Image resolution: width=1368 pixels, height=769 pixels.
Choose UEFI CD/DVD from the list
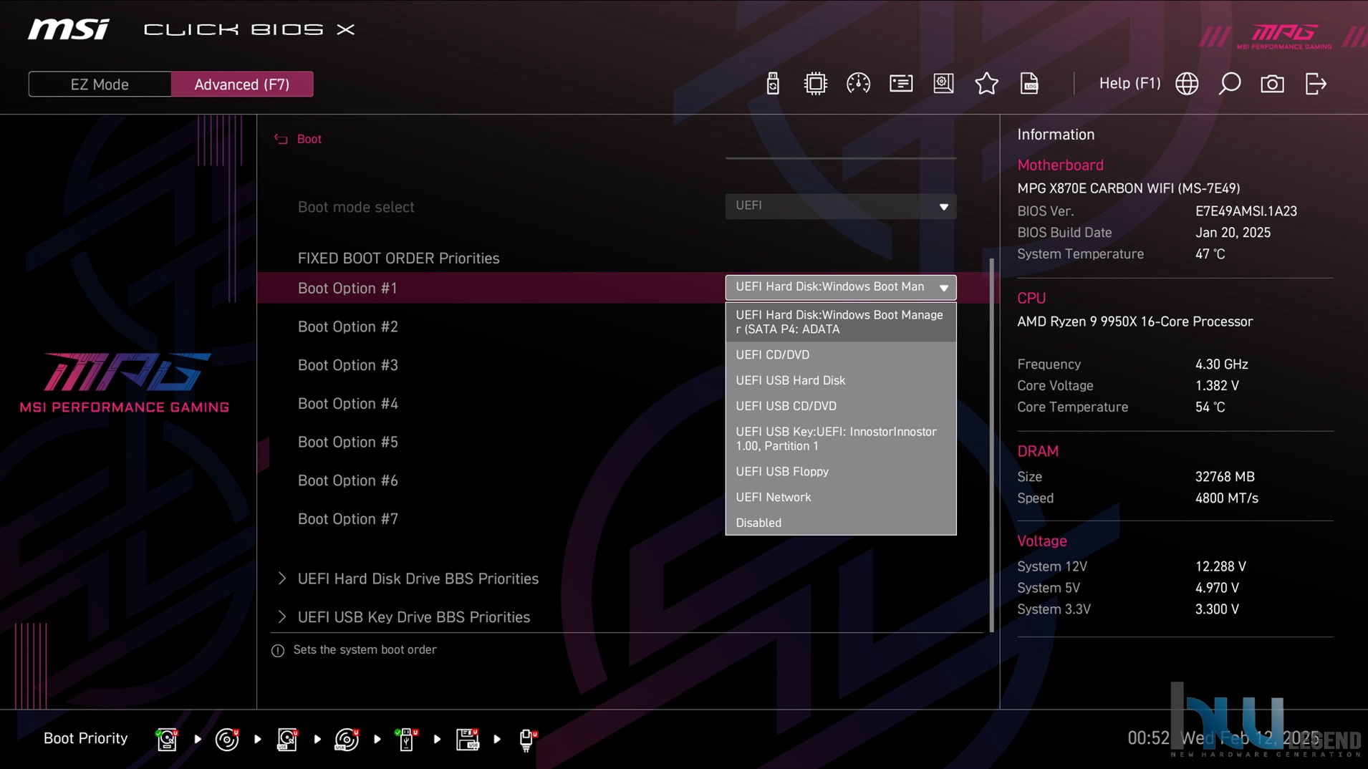840,354
